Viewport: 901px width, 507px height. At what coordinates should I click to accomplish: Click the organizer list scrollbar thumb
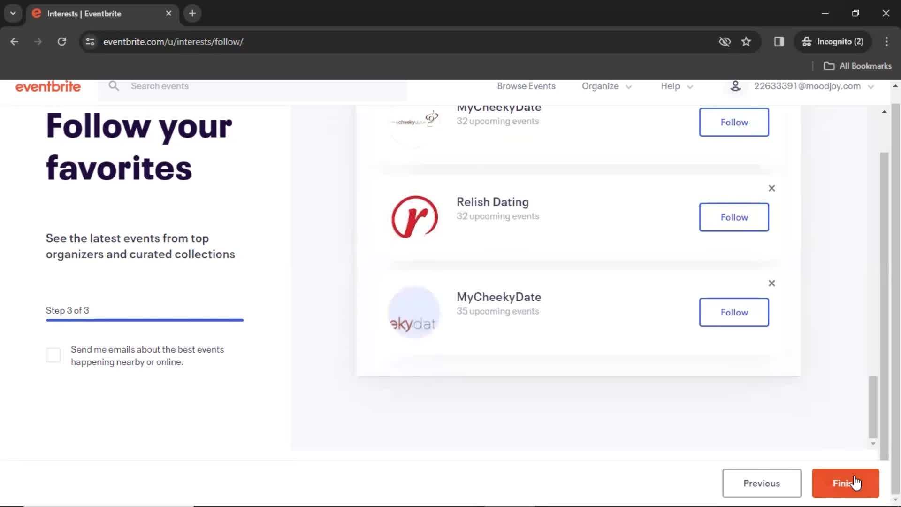(x=873, y=407)
